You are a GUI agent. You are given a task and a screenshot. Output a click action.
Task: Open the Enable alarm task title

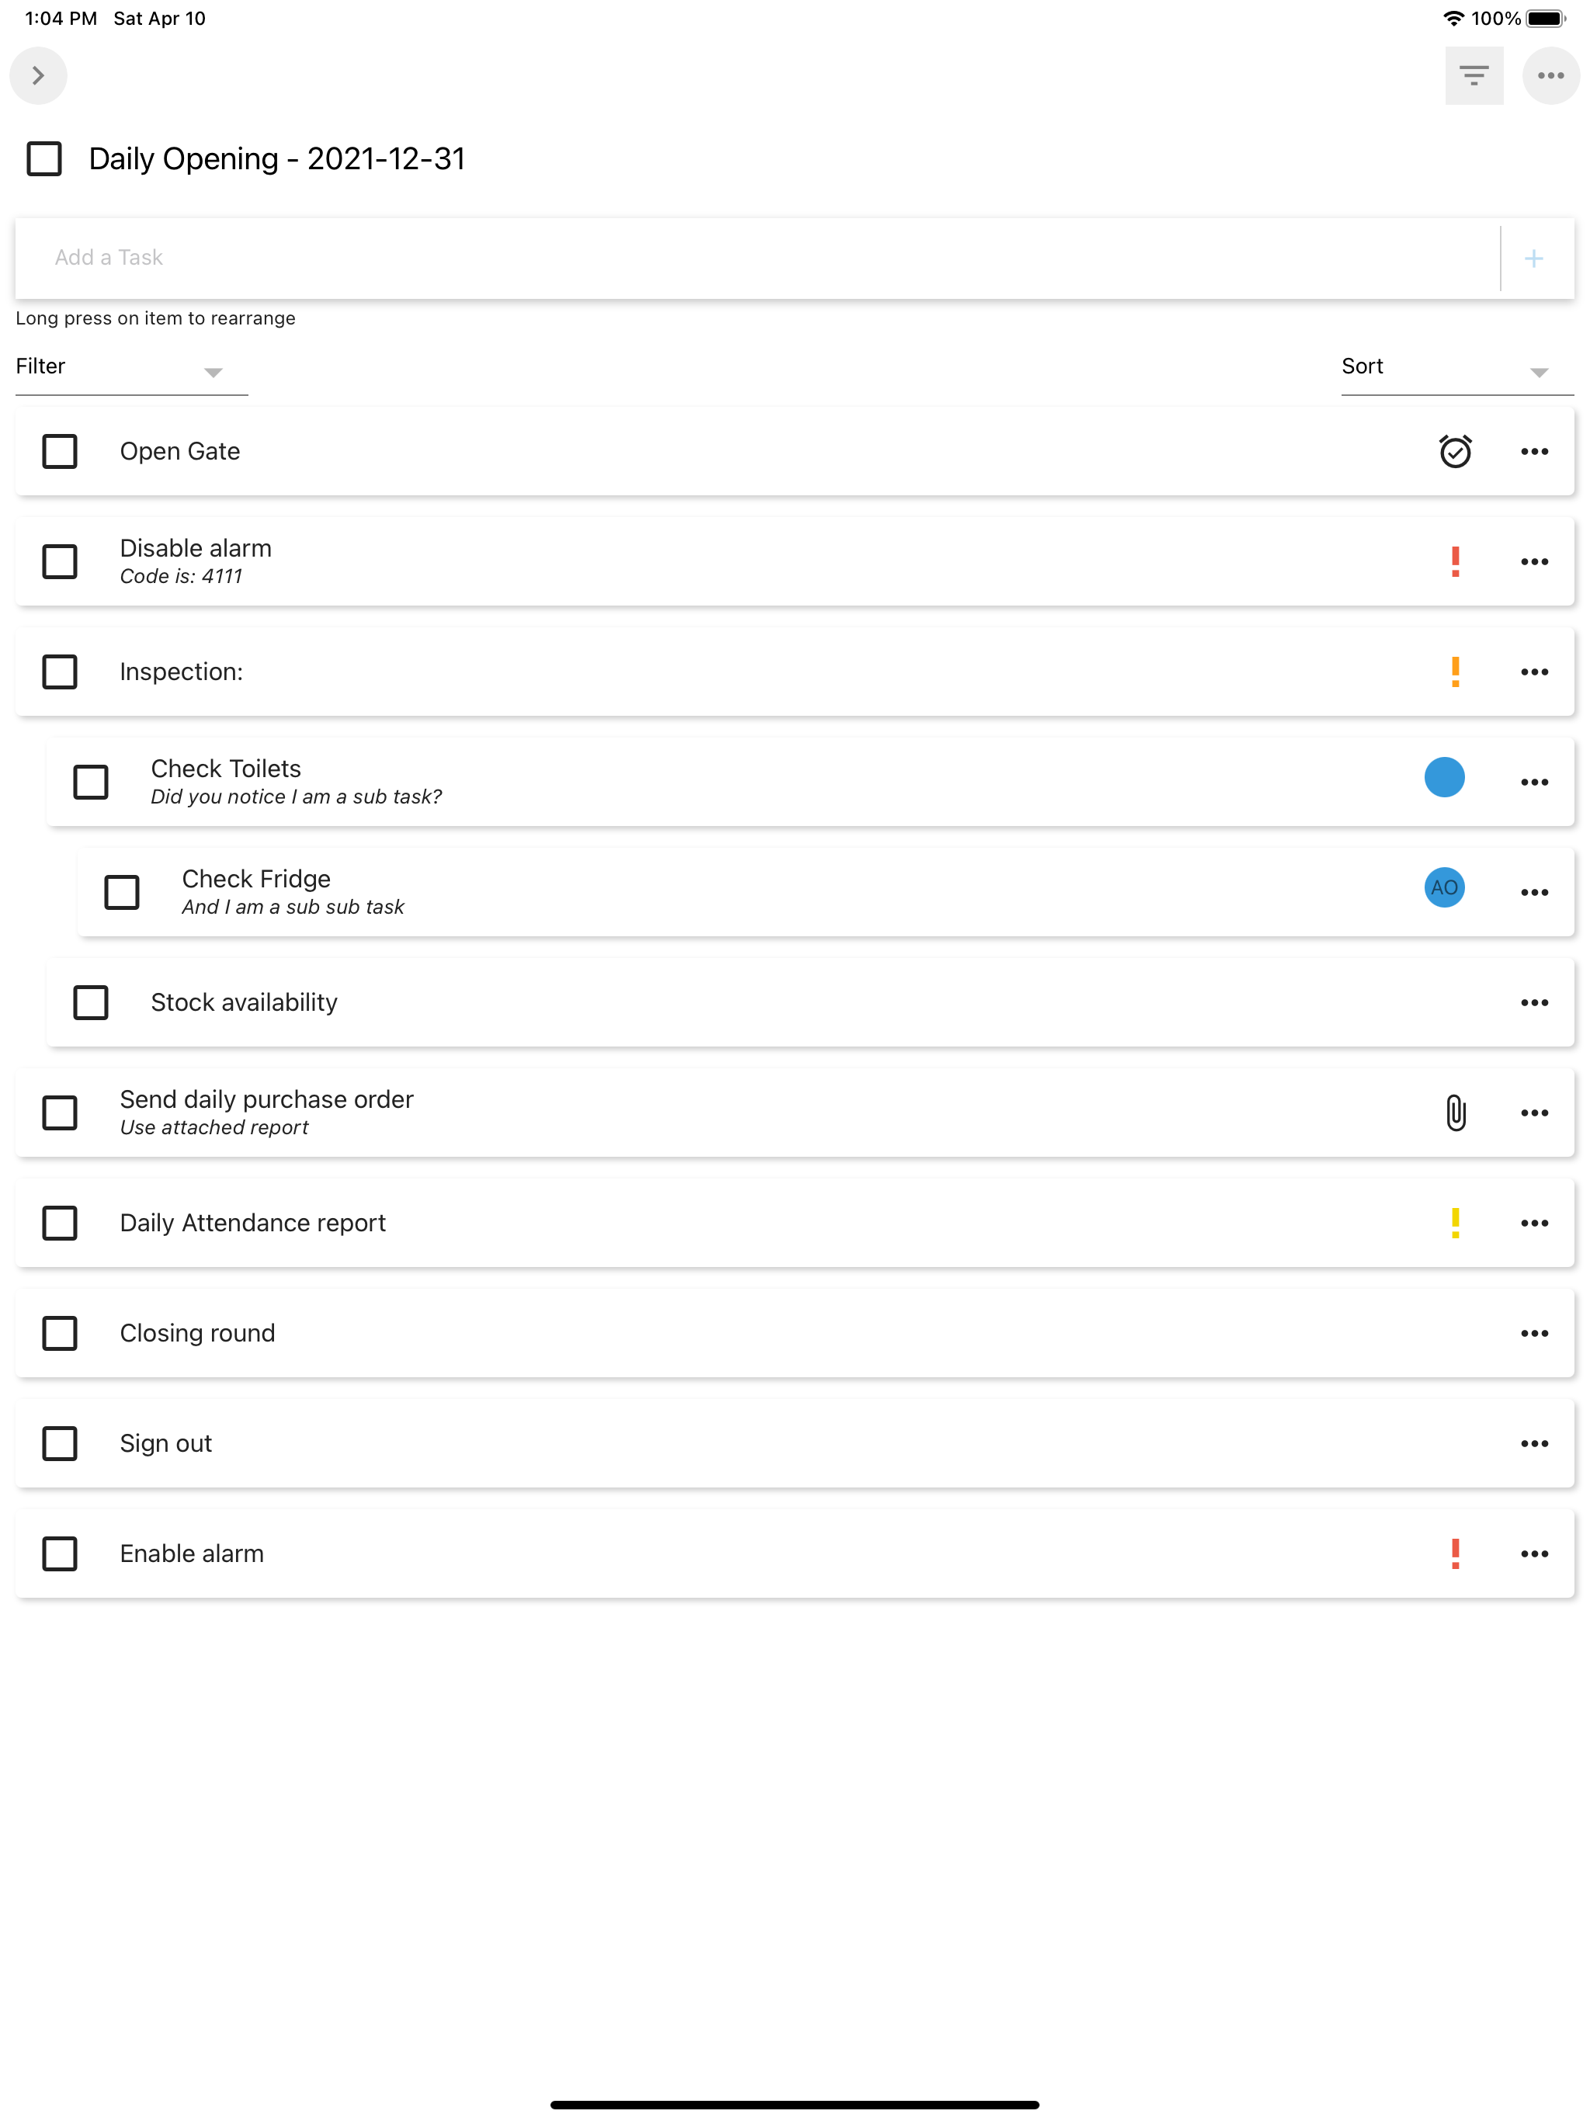(192, 1554)
